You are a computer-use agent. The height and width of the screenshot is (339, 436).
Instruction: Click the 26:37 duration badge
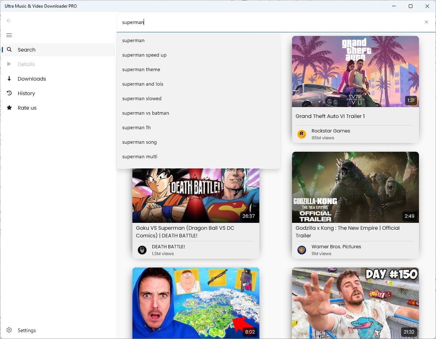[248, 216]
